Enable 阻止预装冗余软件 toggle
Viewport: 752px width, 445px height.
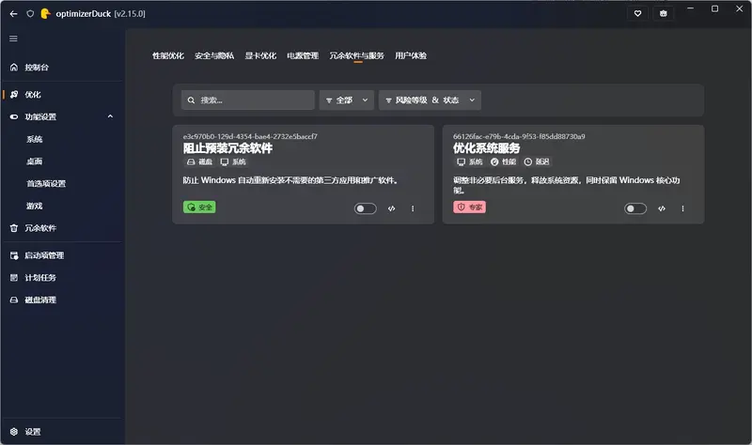tap(365, 208)
